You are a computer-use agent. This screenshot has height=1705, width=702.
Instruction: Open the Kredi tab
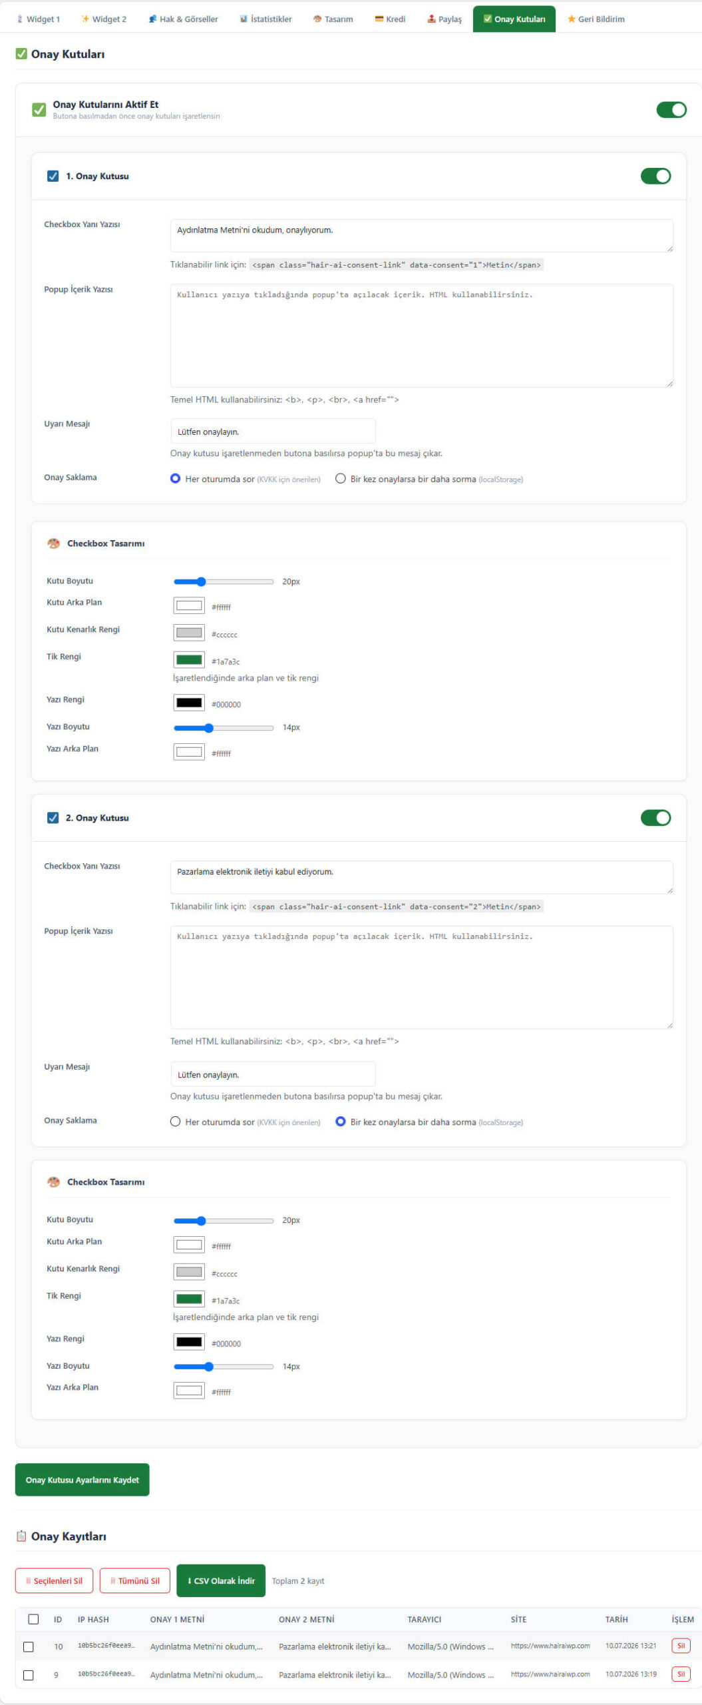pos(390,19)
